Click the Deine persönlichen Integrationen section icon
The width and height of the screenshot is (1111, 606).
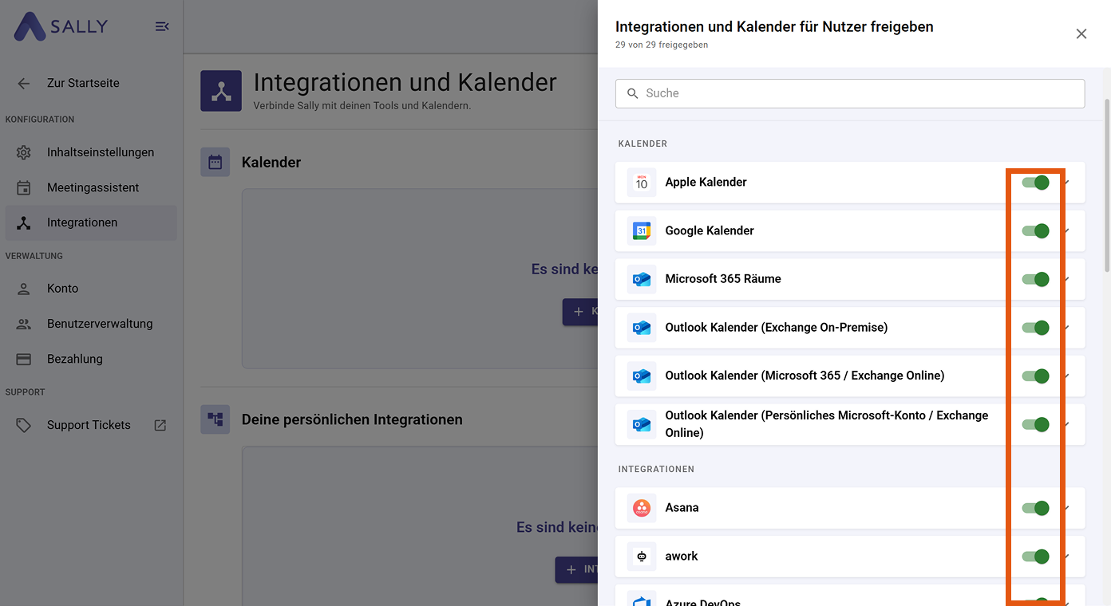point(215,419)
